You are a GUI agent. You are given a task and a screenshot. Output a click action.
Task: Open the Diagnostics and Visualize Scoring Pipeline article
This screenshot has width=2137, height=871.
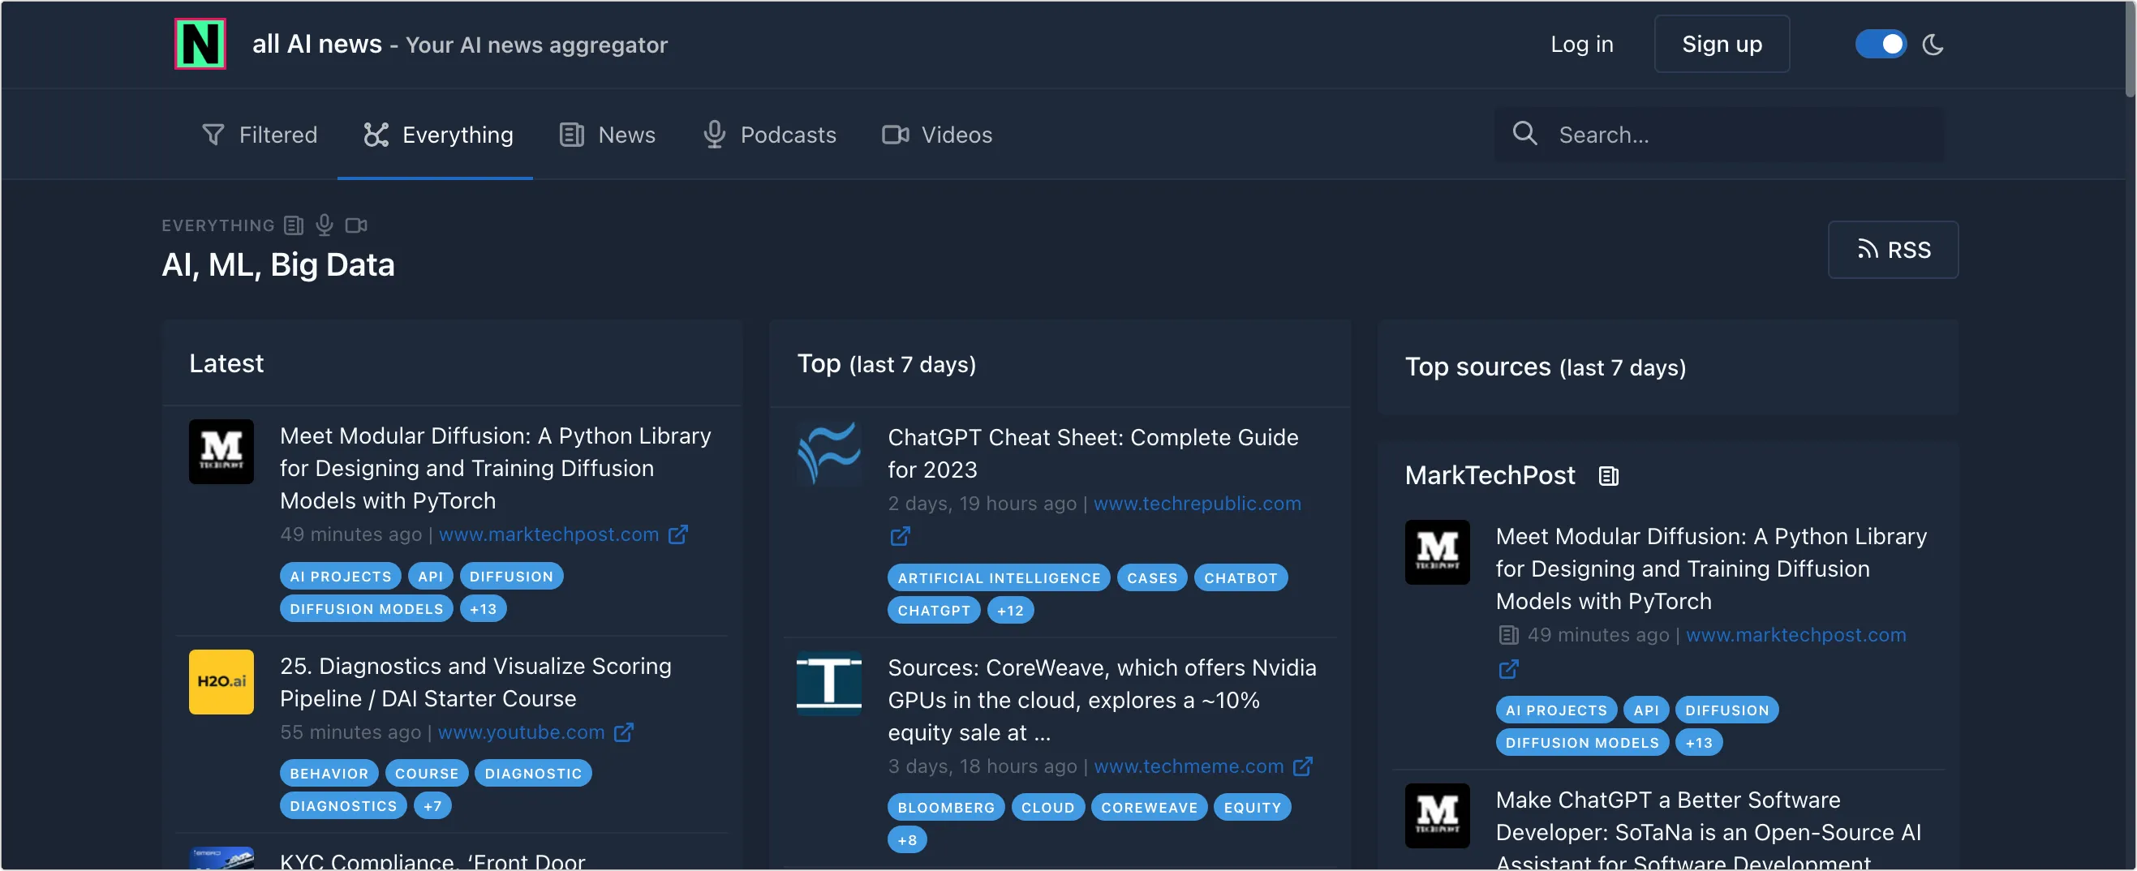pyautogui.click(x=475, y=682)
